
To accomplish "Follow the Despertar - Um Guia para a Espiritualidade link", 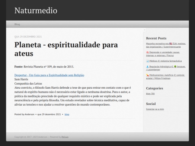I will [x=49, y=75].
